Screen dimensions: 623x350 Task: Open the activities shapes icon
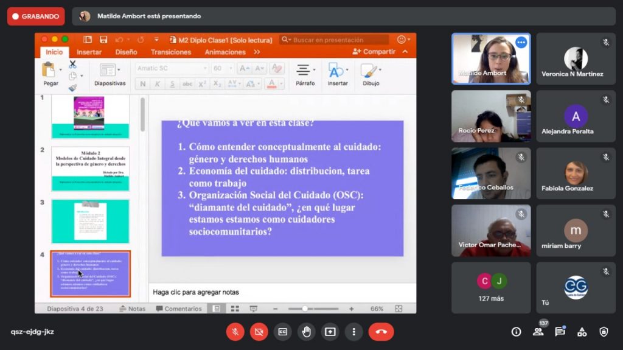(x=582, y=332)
